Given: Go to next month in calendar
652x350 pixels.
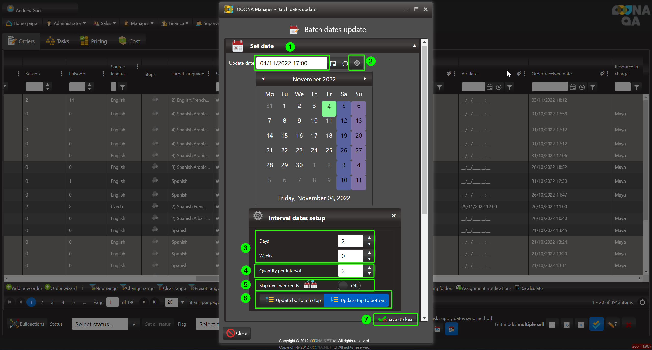Looking at the screenshot, I should tap(365, 79).
